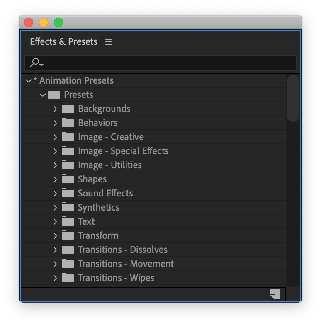The image size is (321, 325).
Task: Click the Presets folder icon
Action: (53, 95)
